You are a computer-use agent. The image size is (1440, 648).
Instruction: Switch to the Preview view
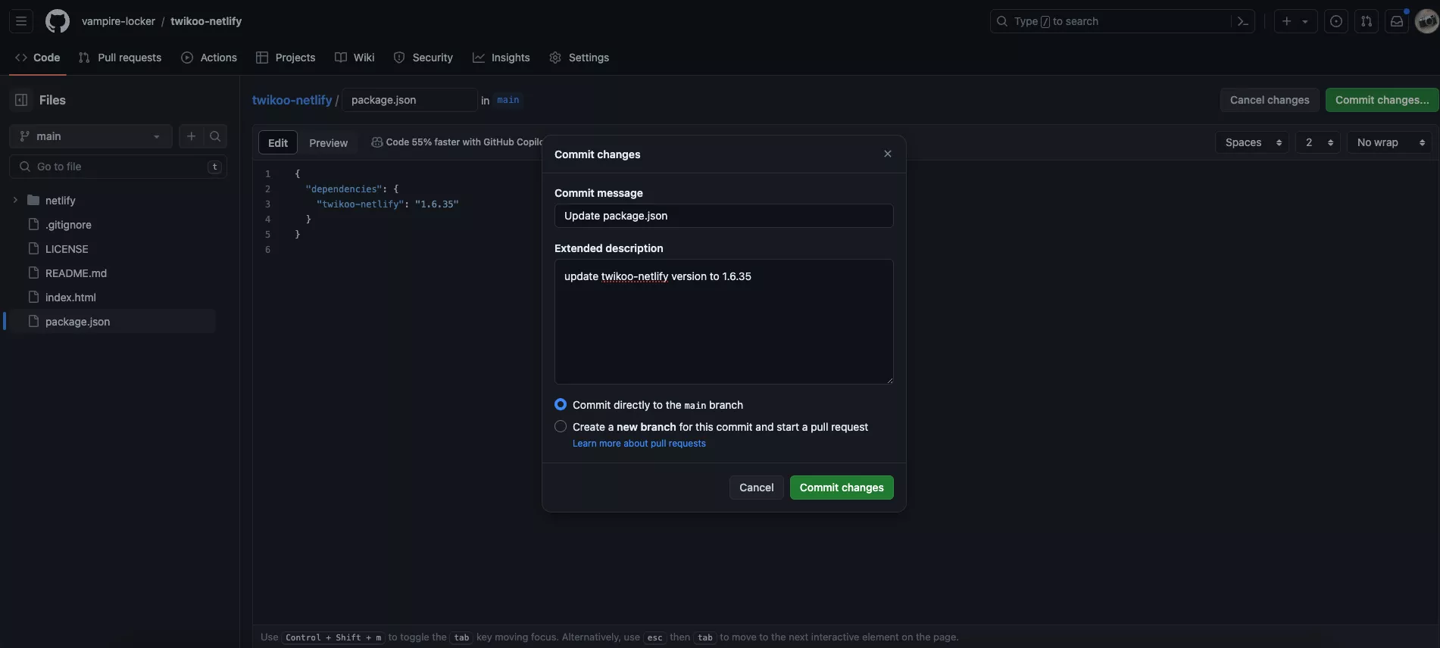tap(328, 142)
